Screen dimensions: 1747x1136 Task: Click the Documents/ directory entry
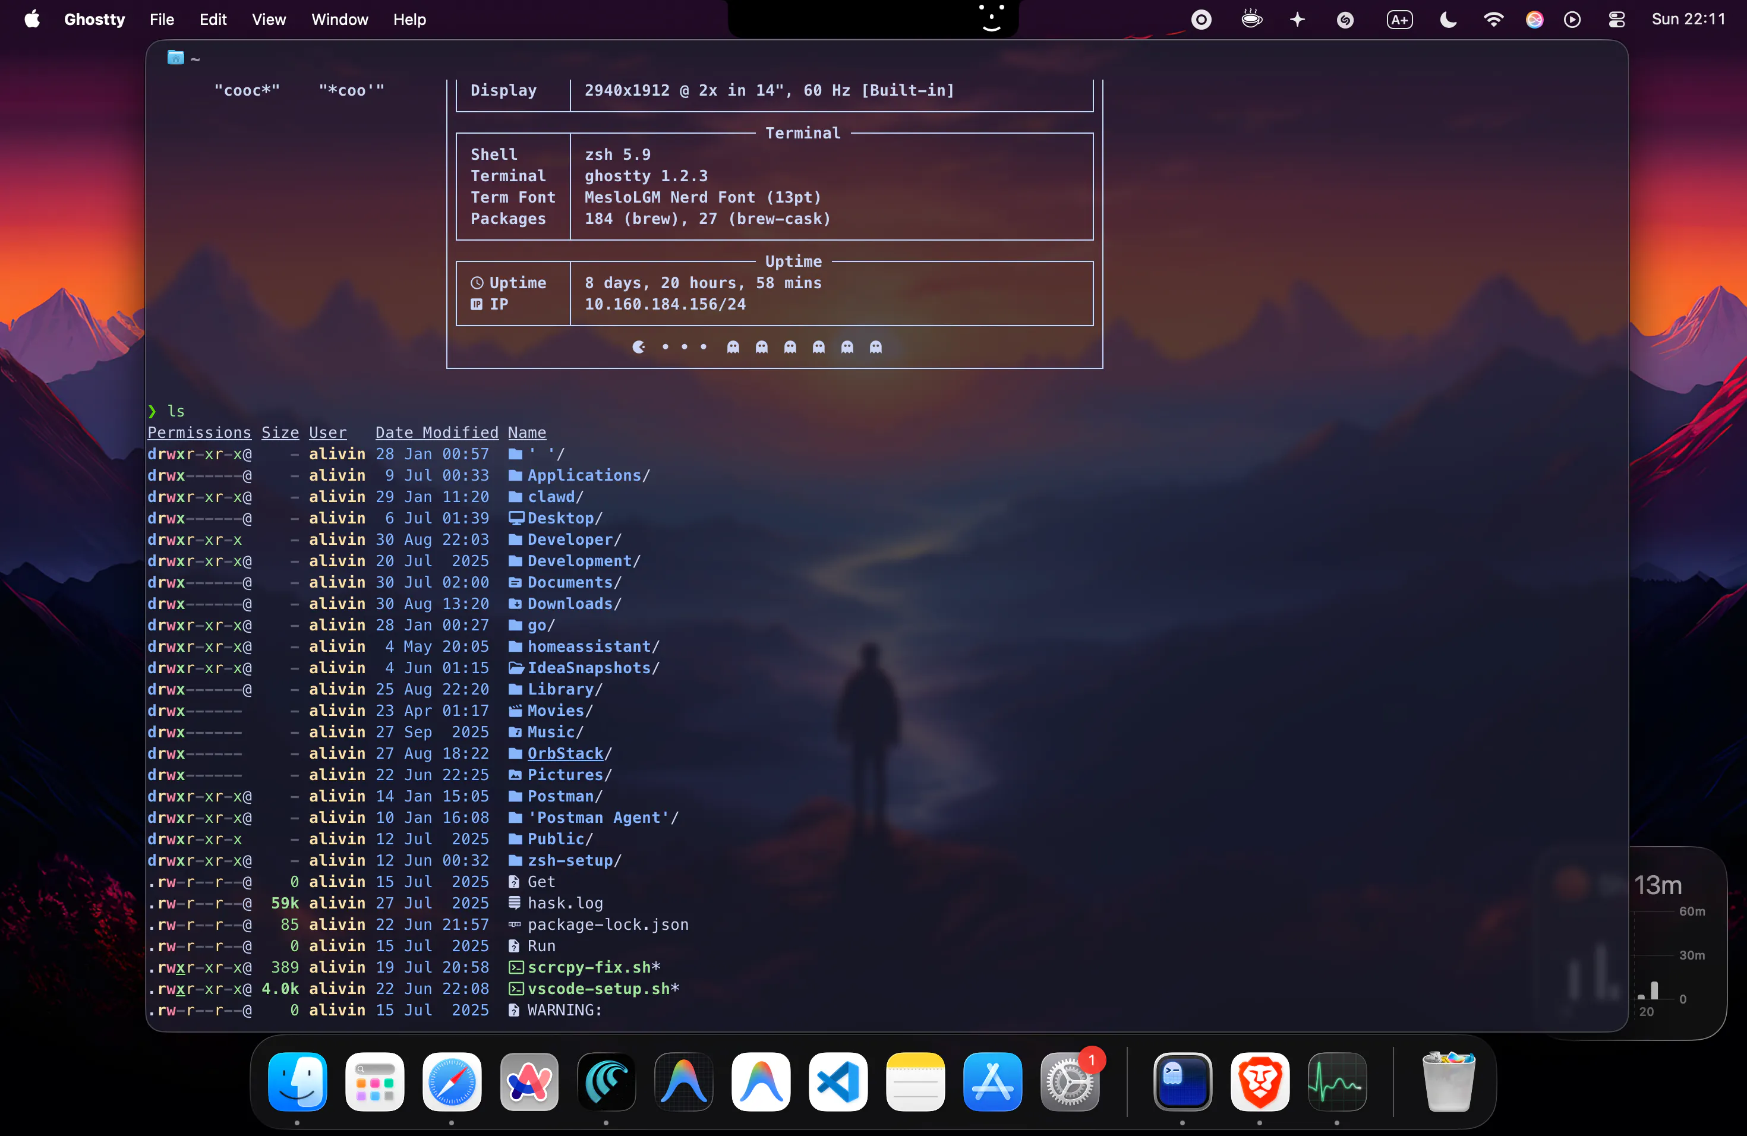574,582
